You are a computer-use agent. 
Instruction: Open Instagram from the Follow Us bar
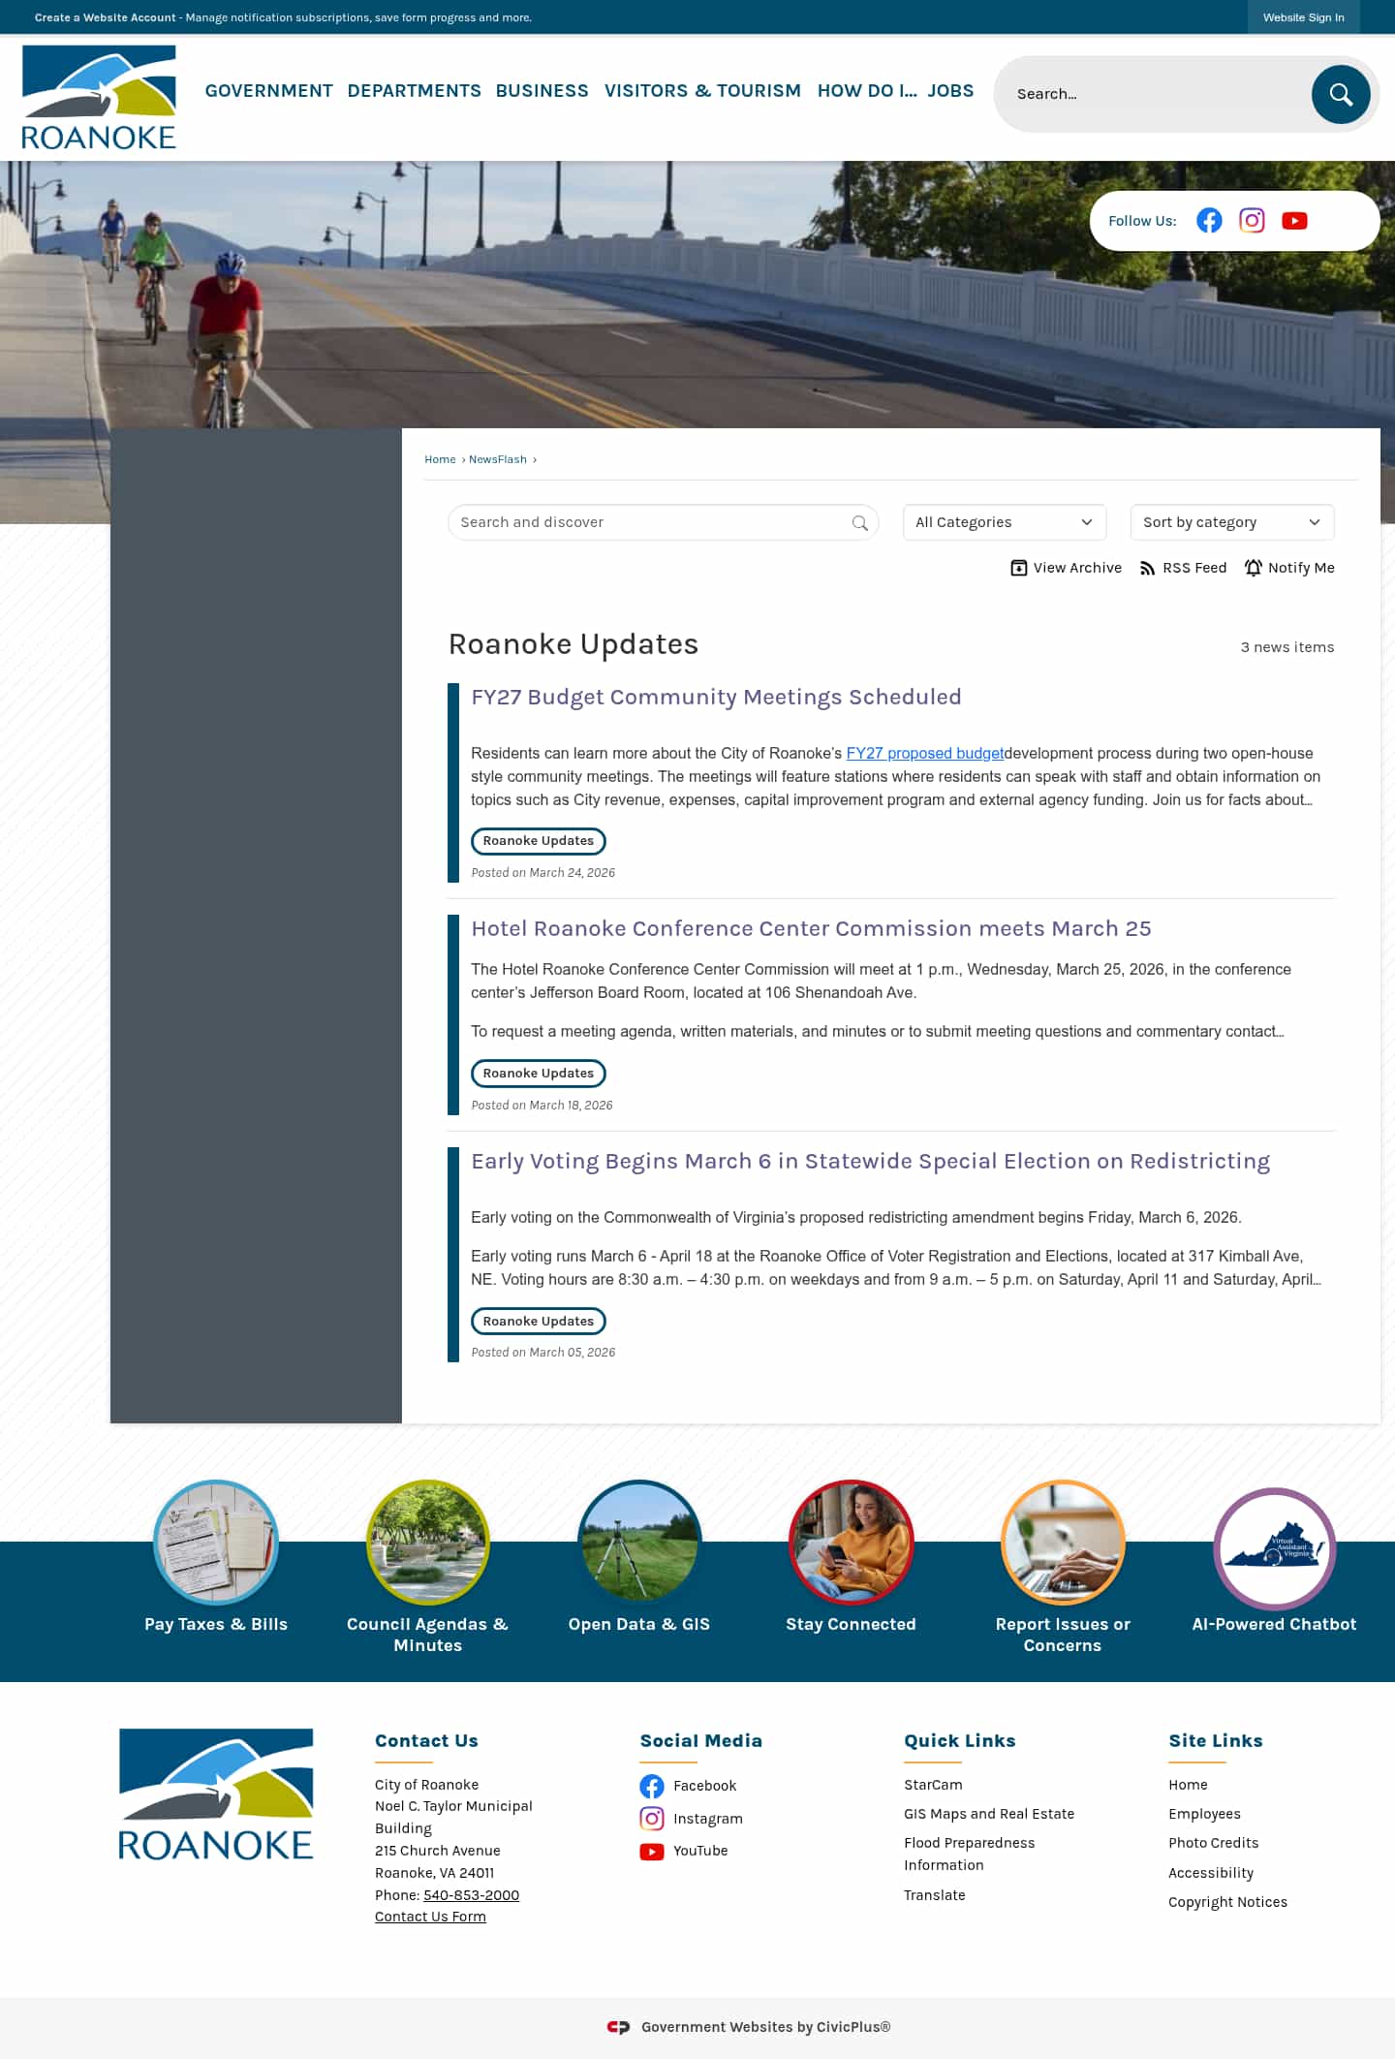pyautogui.click(x=1252, y=221)
